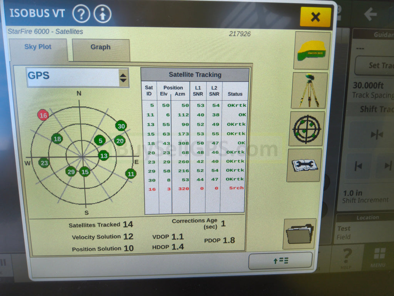Image resolution: width=394 pixels, height=296 pixels.
Task: Click the back arrow in background display
Action: 371,14
